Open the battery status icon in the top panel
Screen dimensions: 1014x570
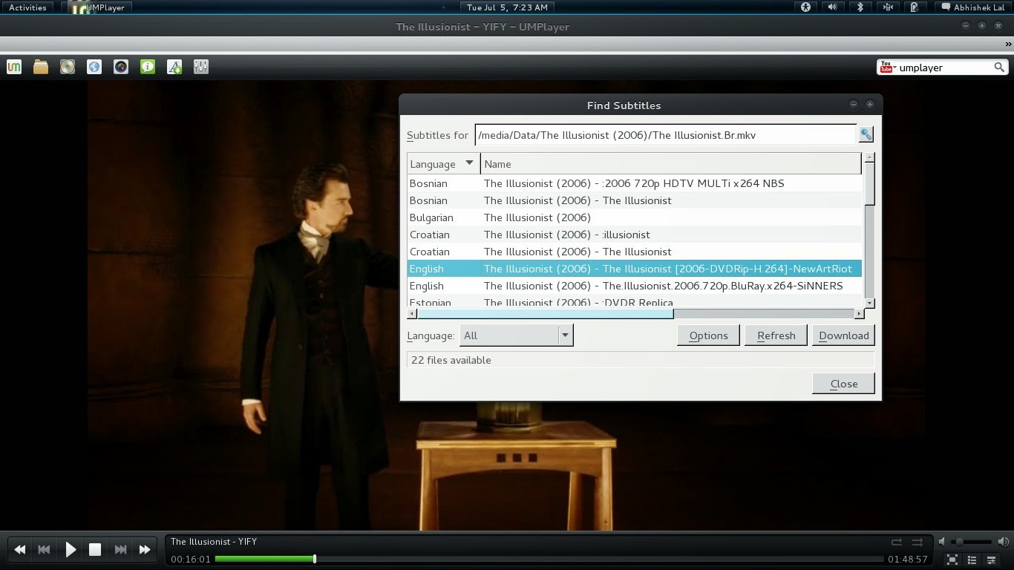click(915, 7)
